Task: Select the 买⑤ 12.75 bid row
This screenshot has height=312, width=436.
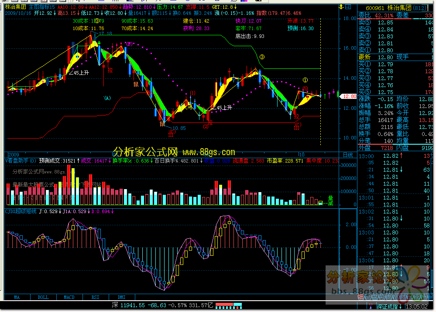Action: pyautogui.click(x=396, y=92)
